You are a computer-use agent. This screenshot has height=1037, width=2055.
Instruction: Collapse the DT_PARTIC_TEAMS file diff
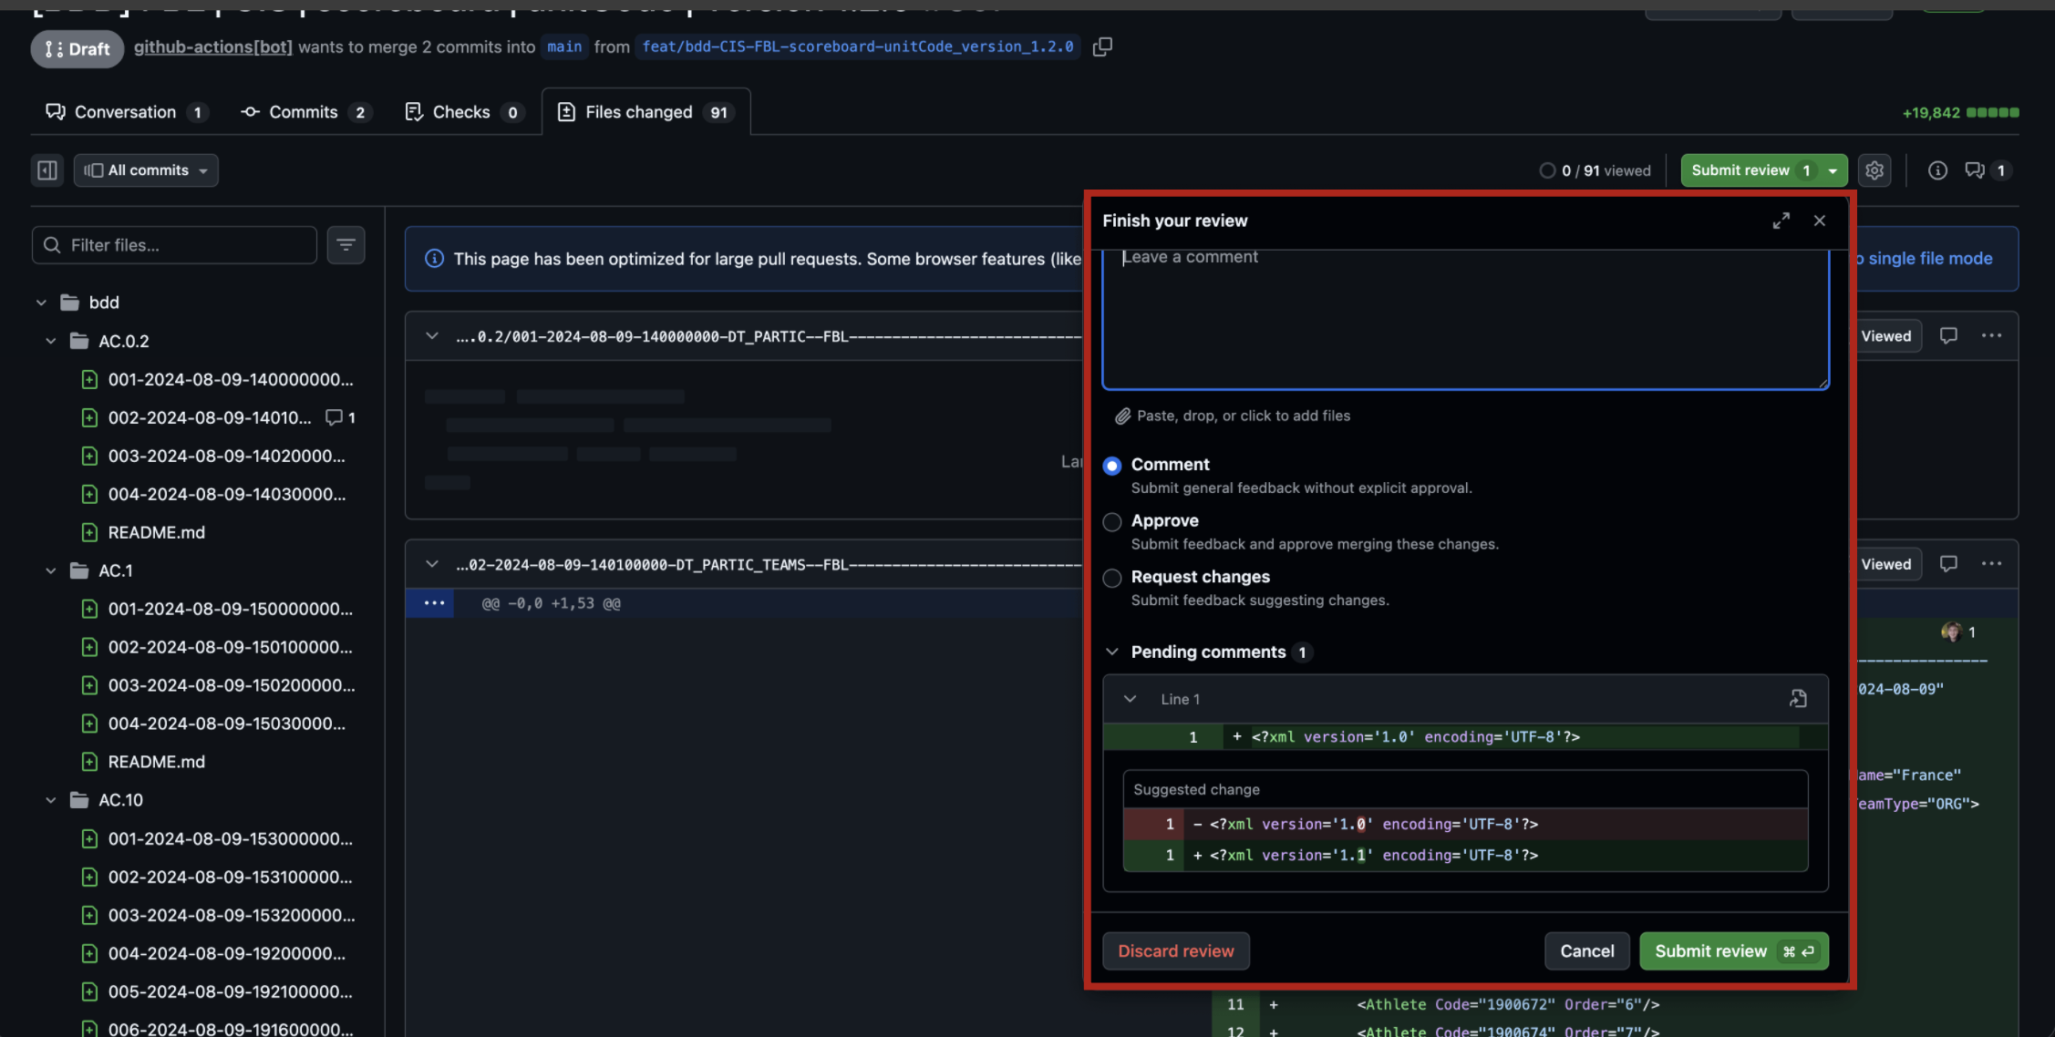(431, 564)
